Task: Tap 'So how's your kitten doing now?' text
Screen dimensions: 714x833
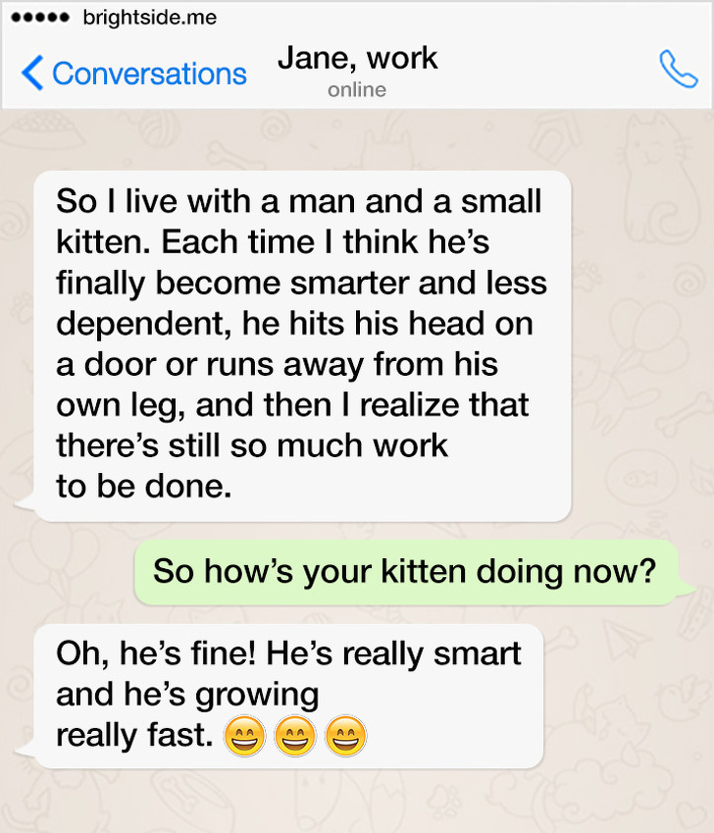Action: (404, 572)
